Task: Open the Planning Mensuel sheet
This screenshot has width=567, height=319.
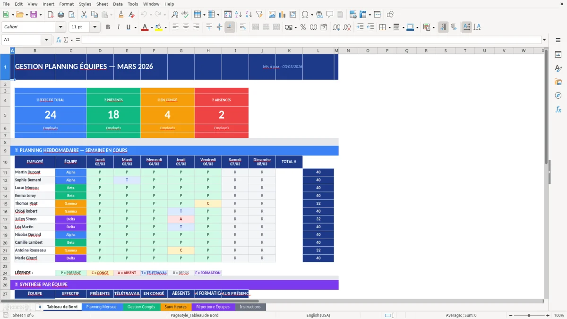Action: pos(102,307)
